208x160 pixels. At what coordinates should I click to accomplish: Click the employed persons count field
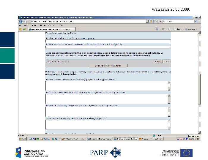pyautogui.click(x=108, y=41)
